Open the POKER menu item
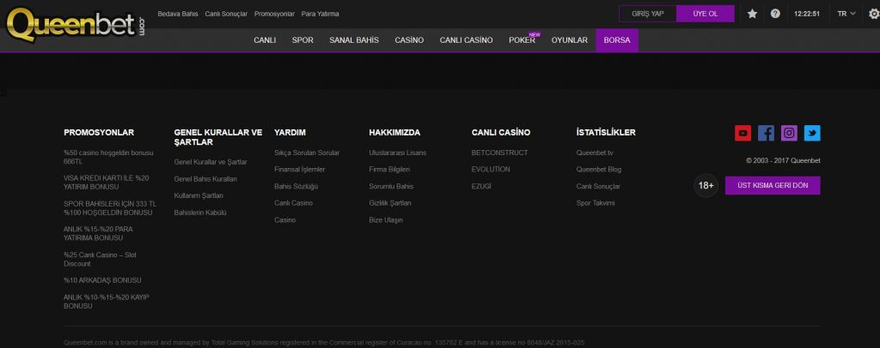This screenshot has height=348, width=880. (x=522, y=40)
